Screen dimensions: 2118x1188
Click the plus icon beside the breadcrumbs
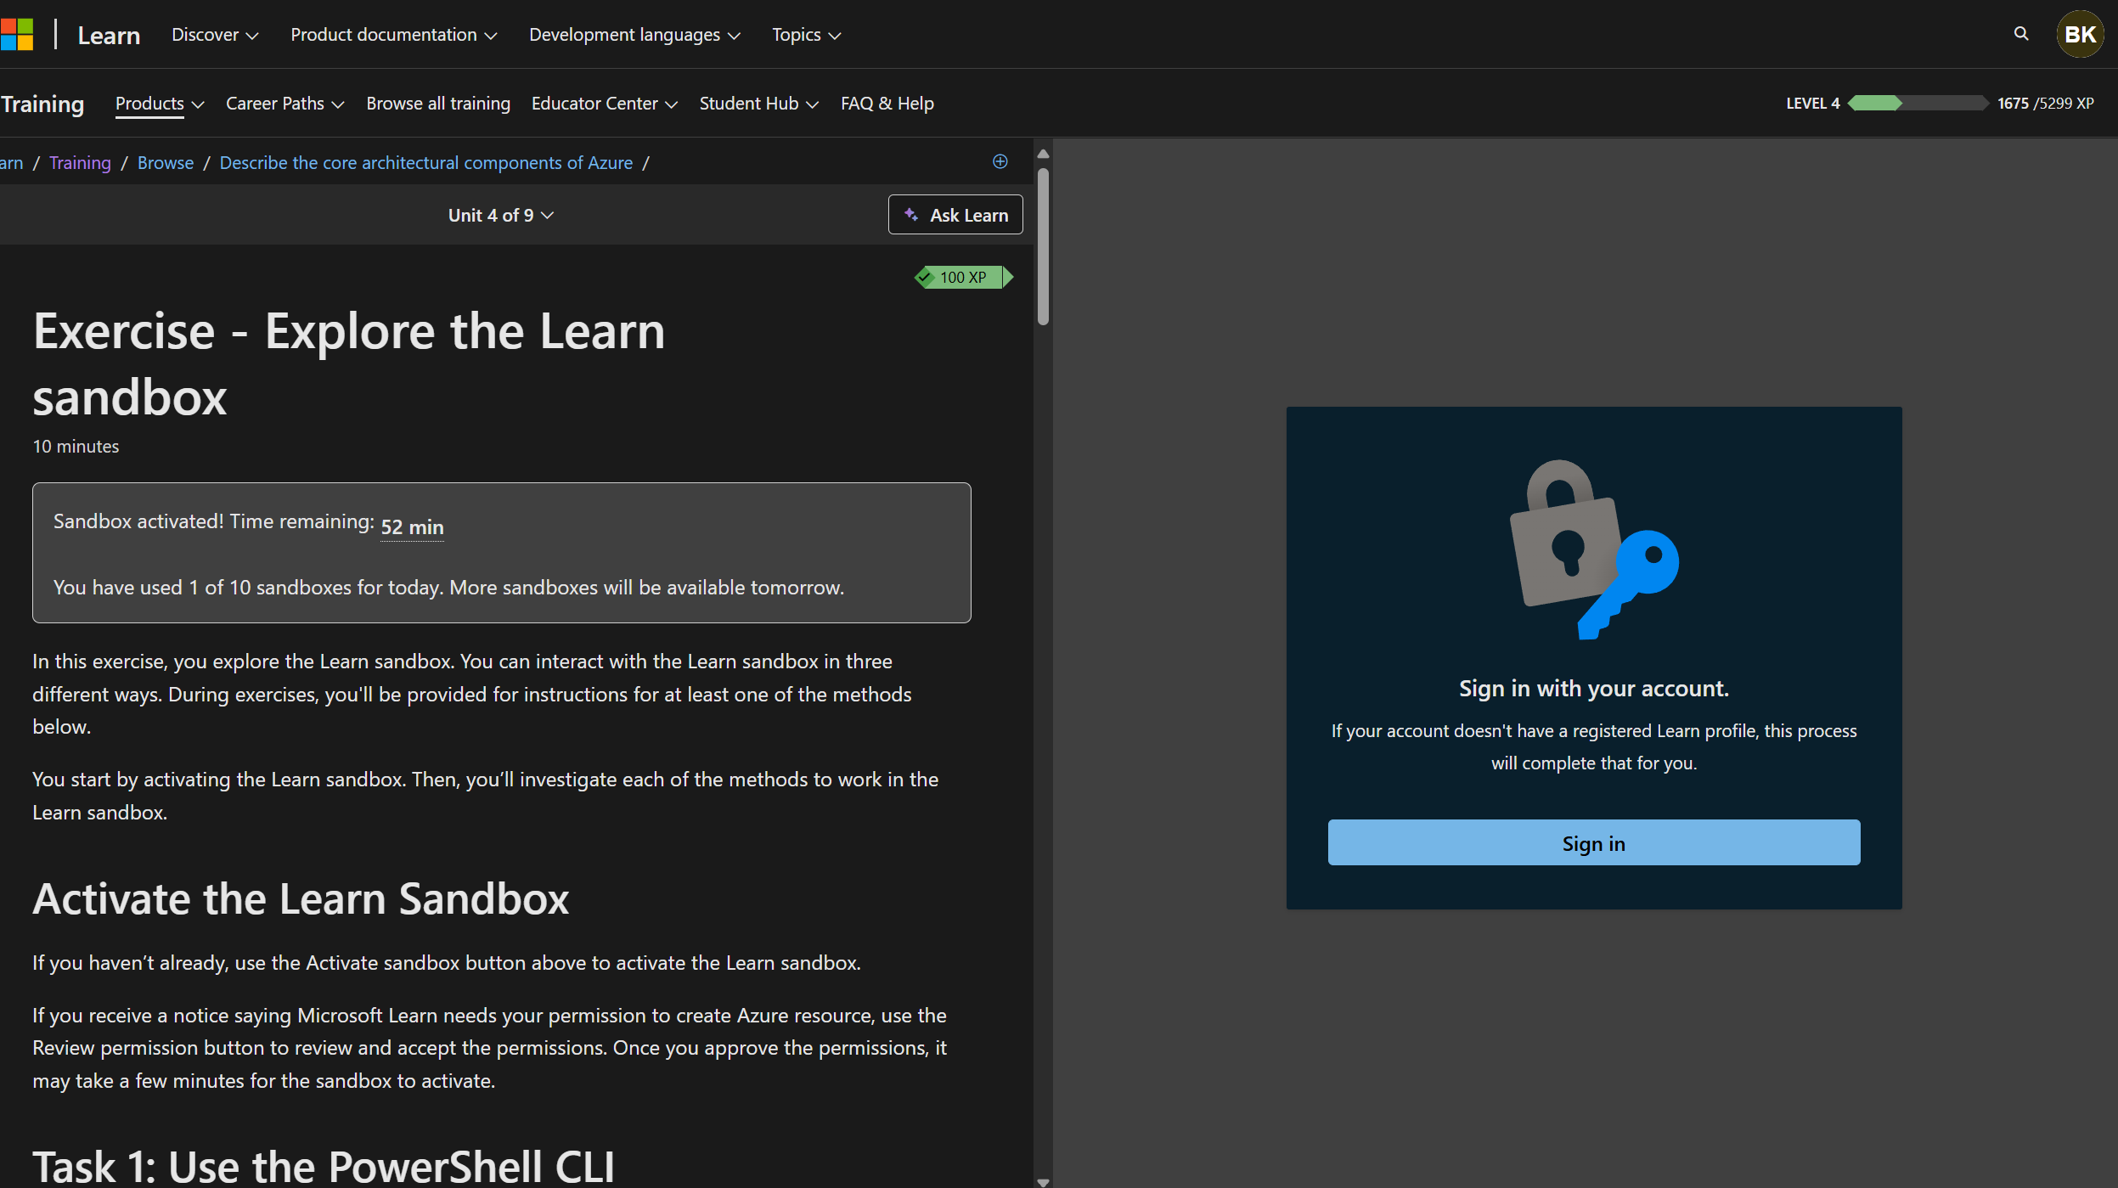point(999,162)
